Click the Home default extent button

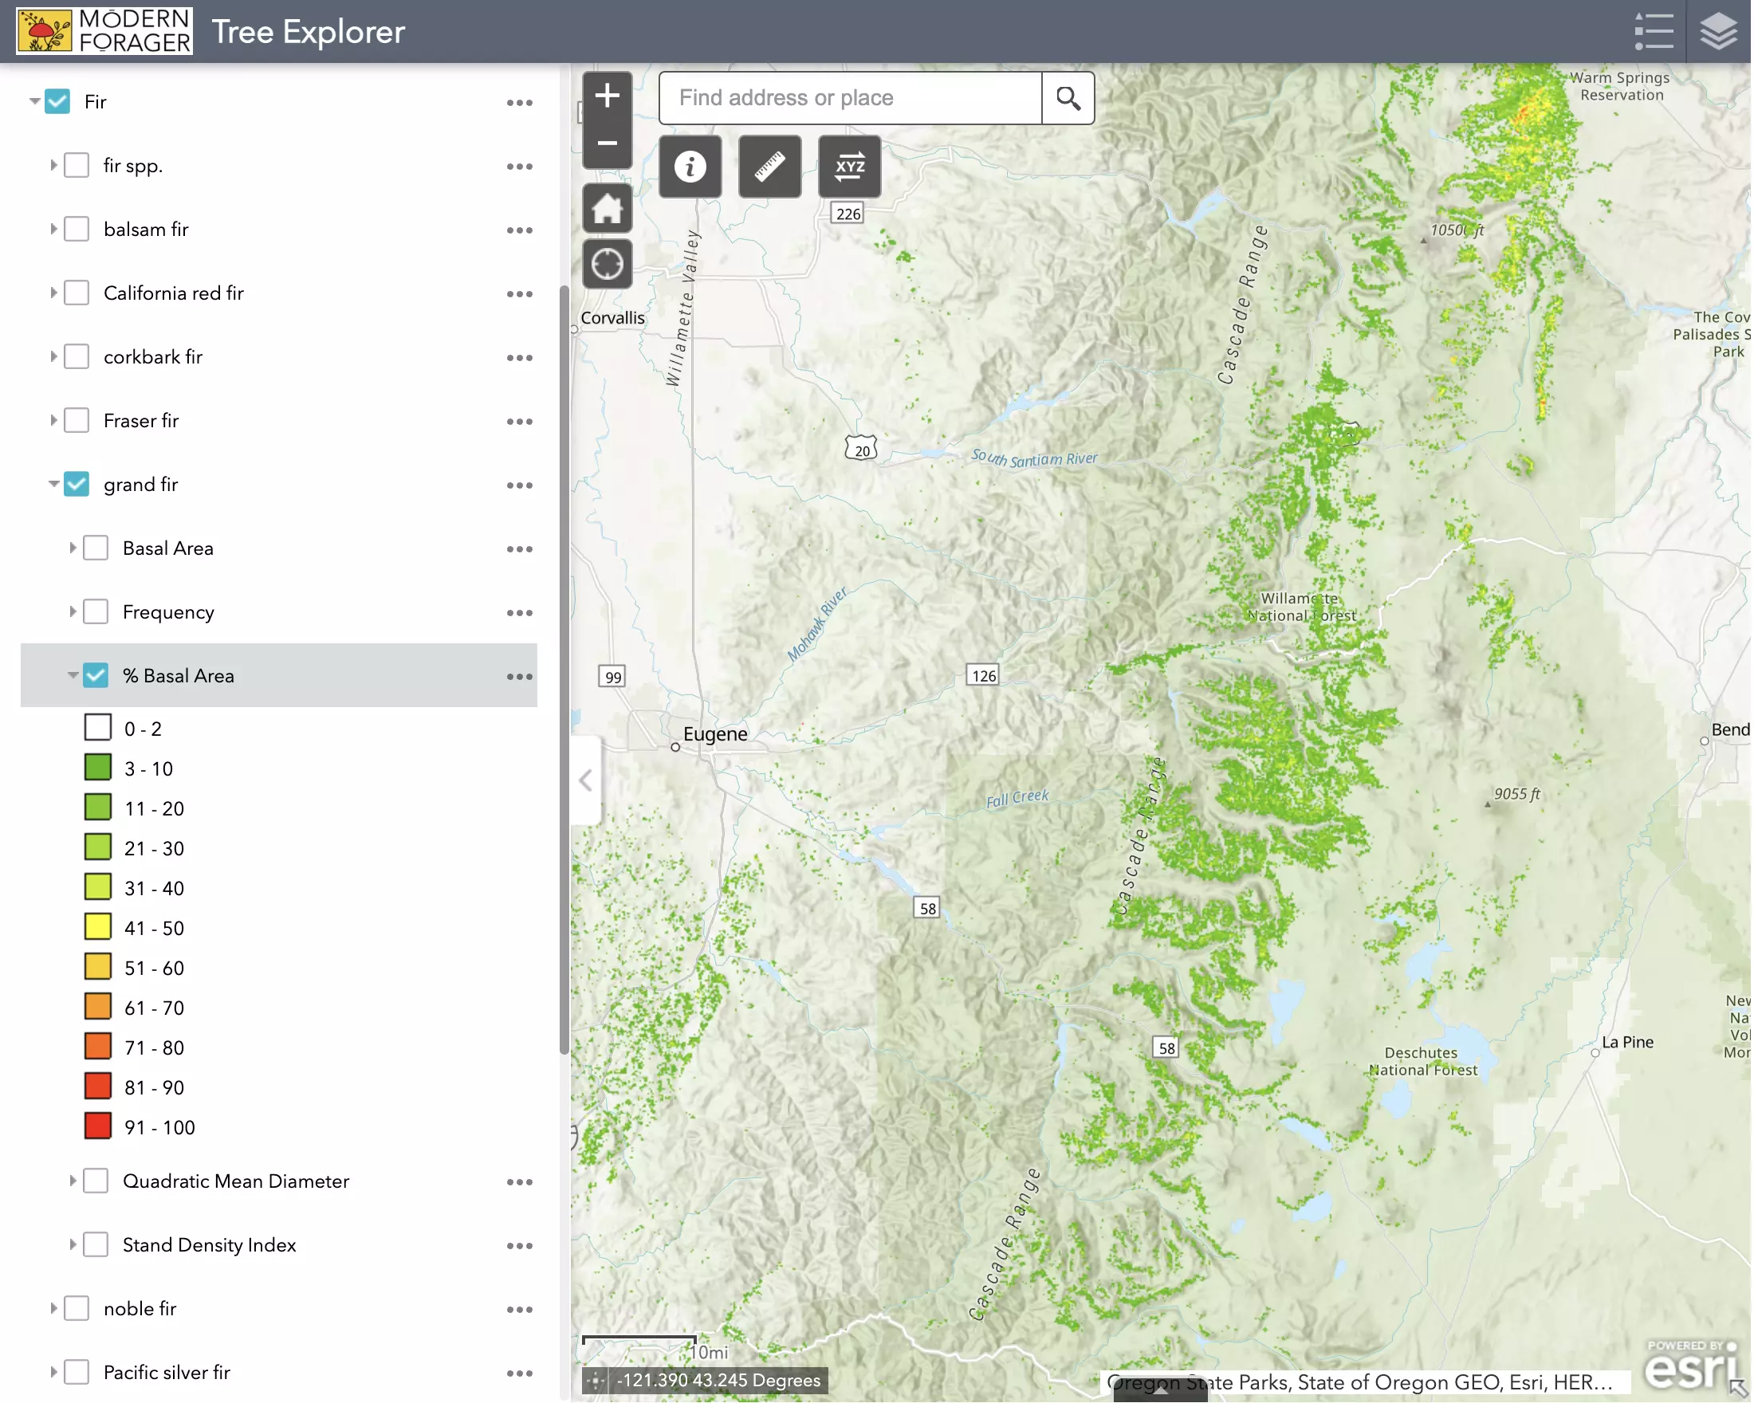click(607, 208)
